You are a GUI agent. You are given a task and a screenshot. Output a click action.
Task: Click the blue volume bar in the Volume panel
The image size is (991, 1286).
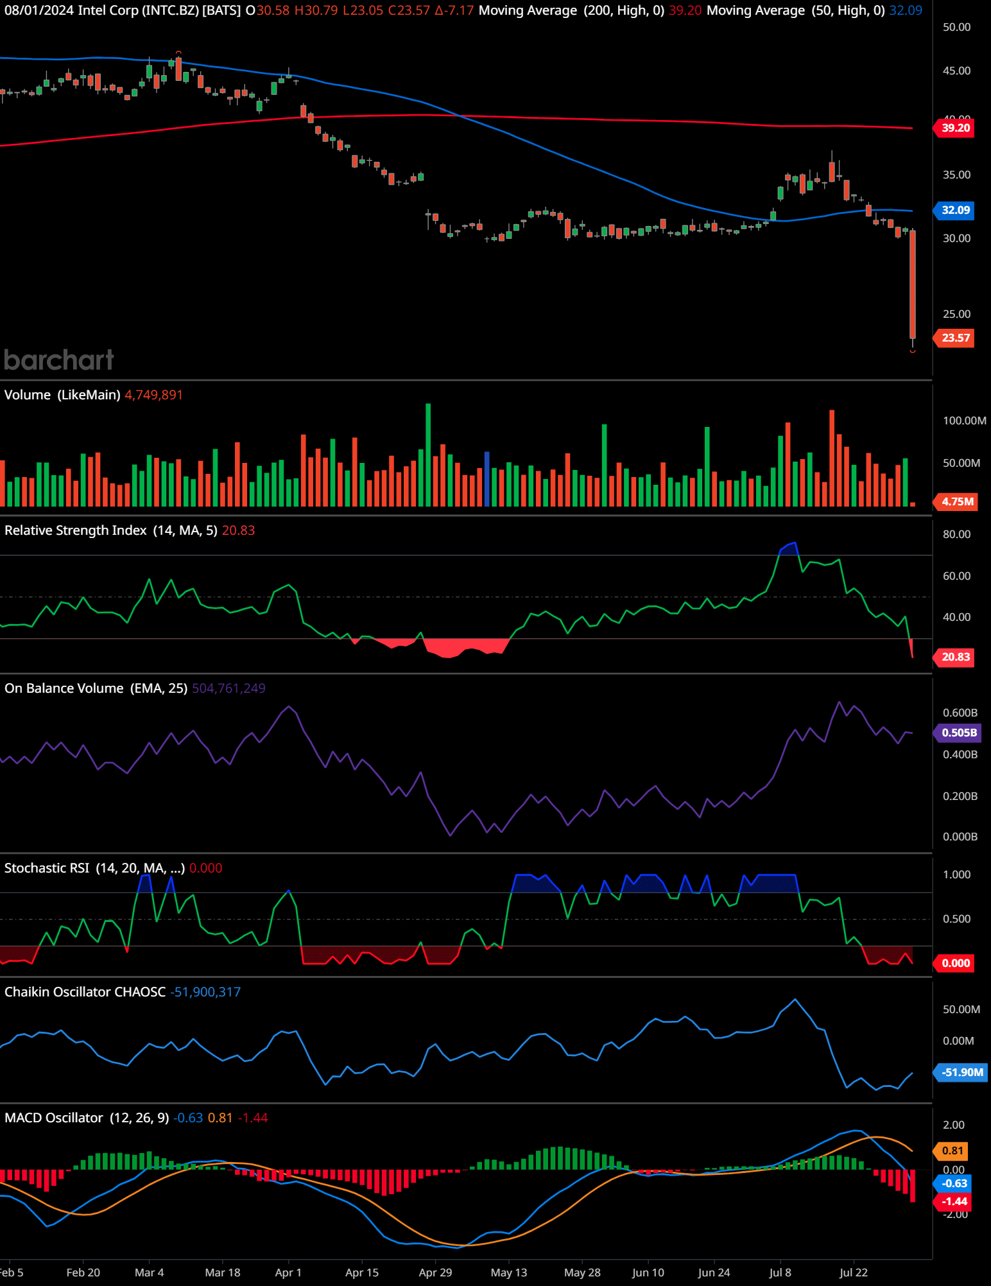tap(487, 480)
